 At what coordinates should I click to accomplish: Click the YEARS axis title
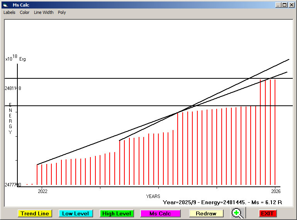(153, 196)
